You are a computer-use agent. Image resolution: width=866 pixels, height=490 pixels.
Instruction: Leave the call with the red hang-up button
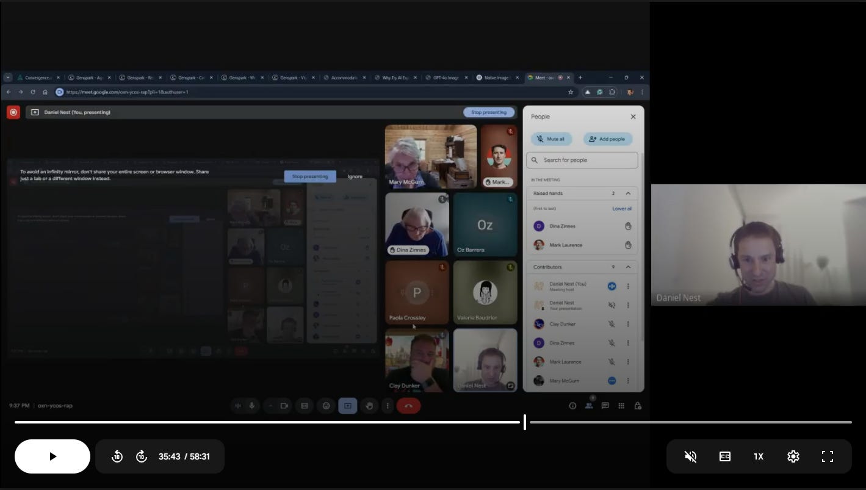pyautogui.click(x=408, y=406)
